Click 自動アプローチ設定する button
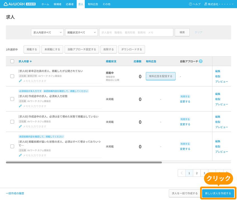The width and height of the screenshot is (237, 200). [82, 49]
